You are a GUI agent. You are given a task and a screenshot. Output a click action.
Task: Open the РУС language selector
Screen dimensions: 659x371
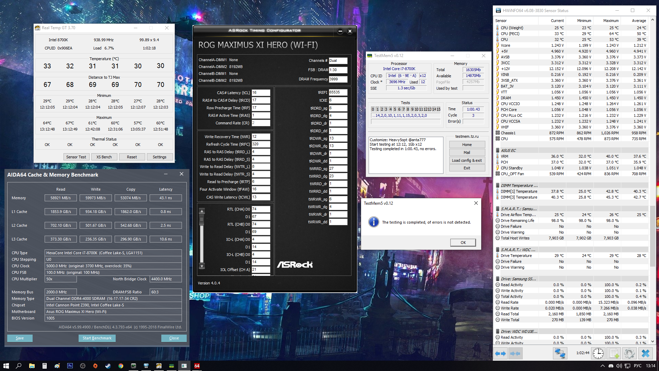(637, 366)
